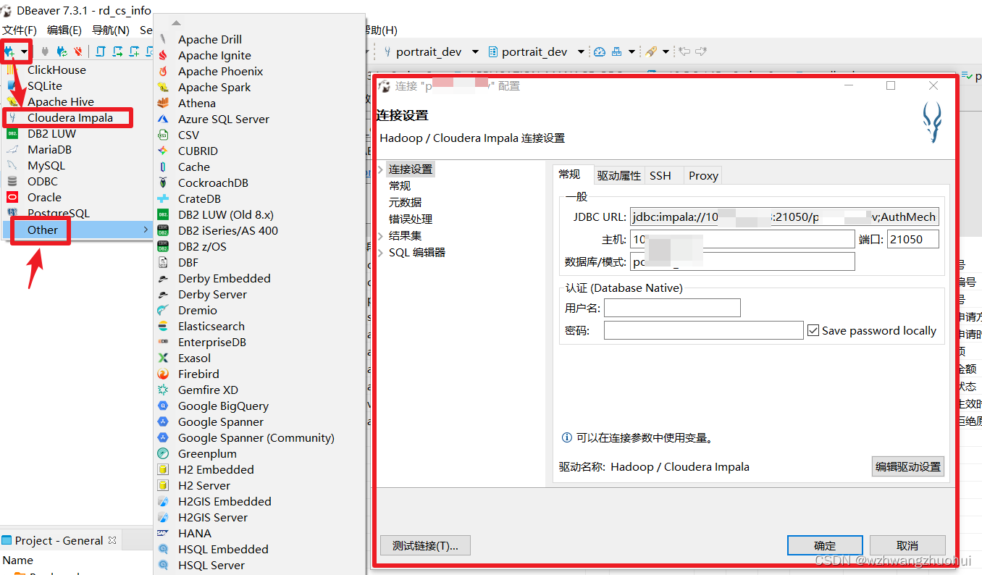
Task: Click the forward navigation arrow icon
Action: click(x=701, y=51)
